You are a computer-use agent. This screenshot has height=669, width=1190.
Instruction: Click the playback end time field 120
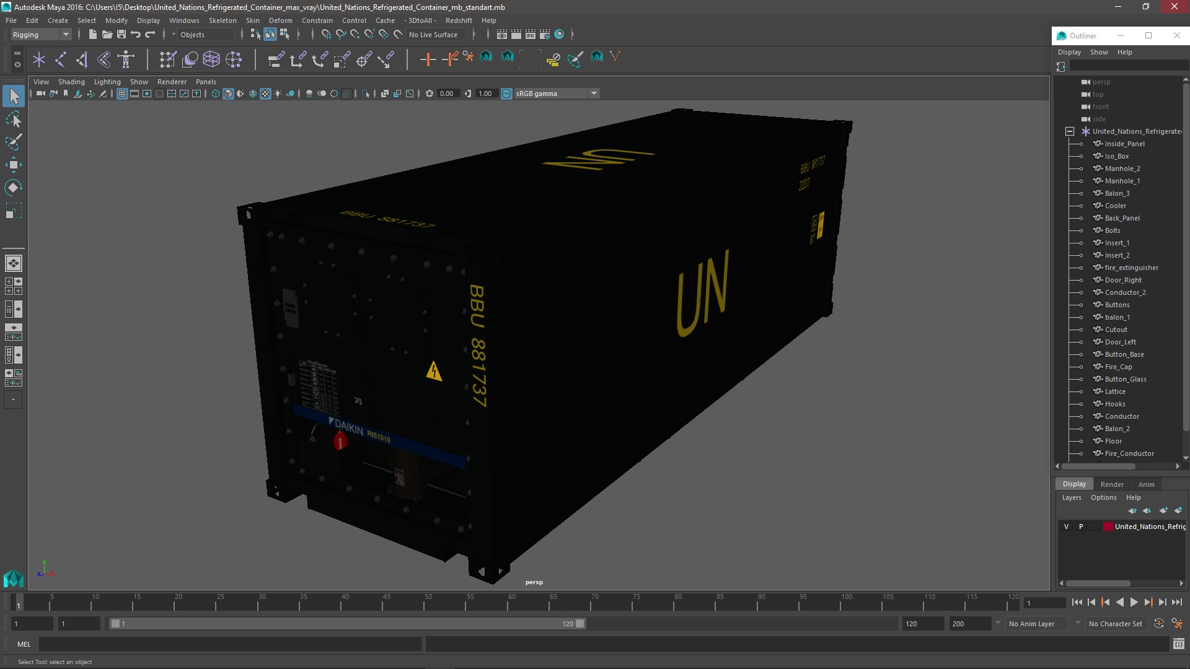(922, 624)
